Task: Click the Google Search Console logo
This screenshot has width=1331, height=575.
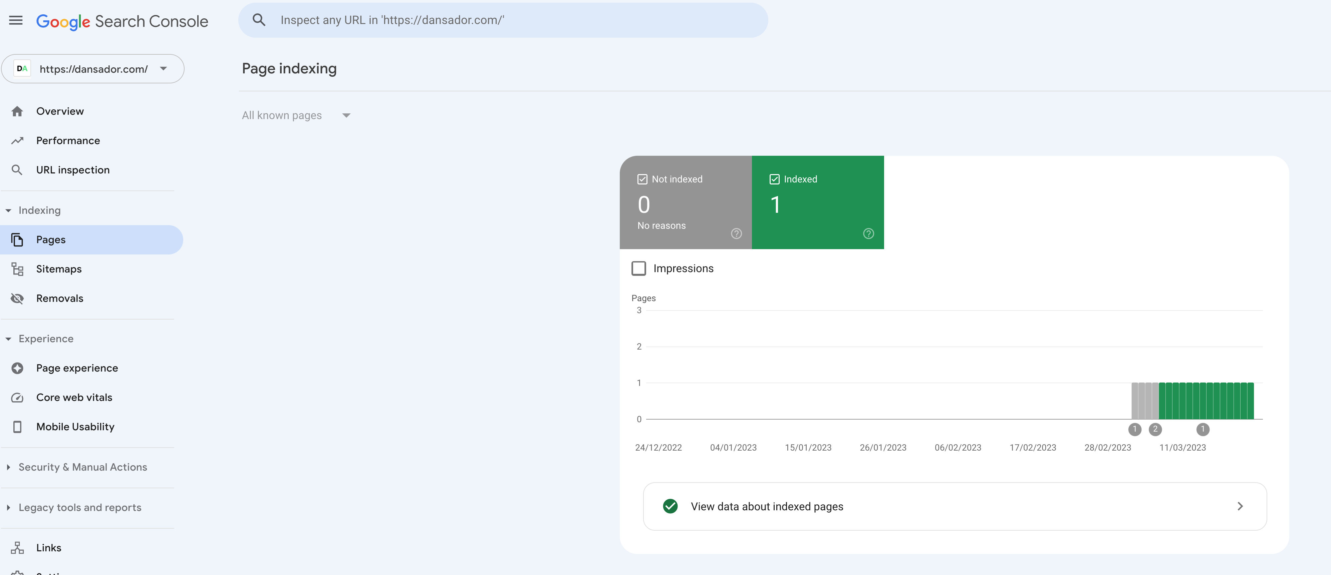Action: pos(122,21)
